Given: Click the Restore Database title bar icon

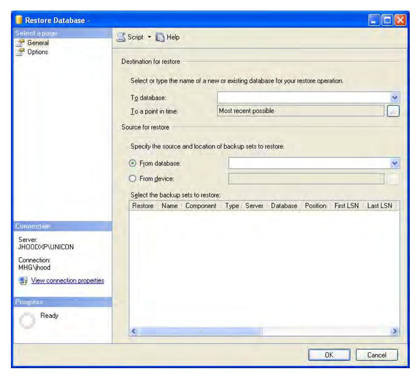Looking at the screenshot, I should point(19,20).
